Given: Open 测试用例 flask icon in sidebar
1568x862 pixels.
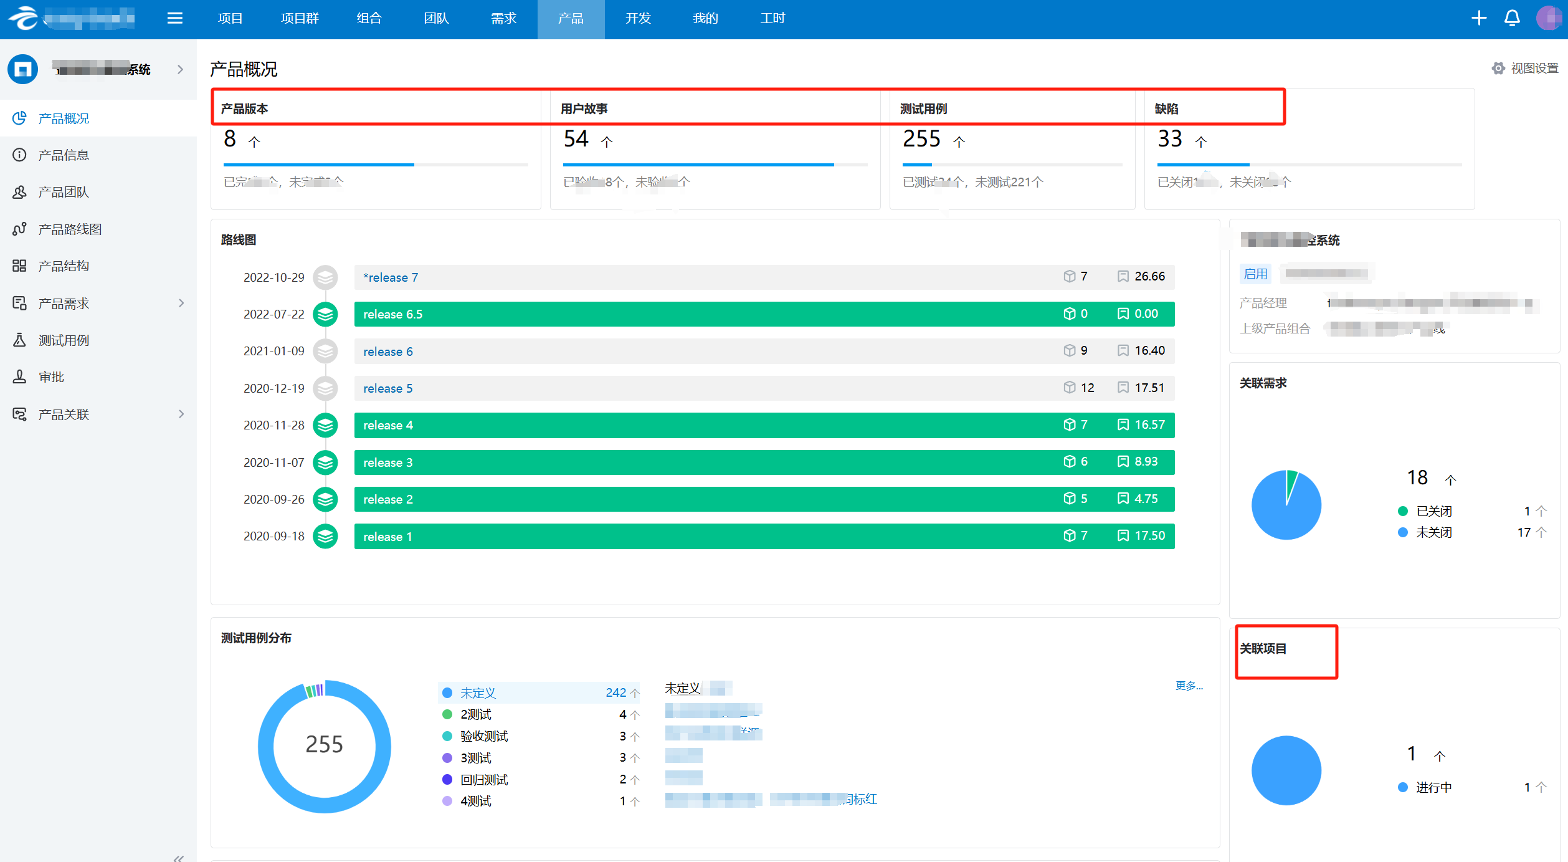Looking at the screenshot, I should (x=19, y=340).
